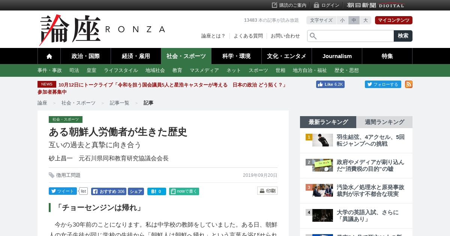450x236 pixels.
Task: Open マイコンテンツ button
Action: click(x=394, y=20)
